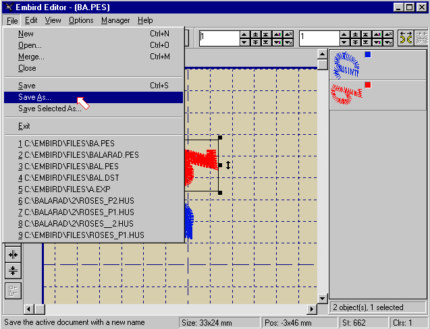The width and height of the screenshot is (430, 329).
Task: Open the Help menu
Action: coord(145,20)
